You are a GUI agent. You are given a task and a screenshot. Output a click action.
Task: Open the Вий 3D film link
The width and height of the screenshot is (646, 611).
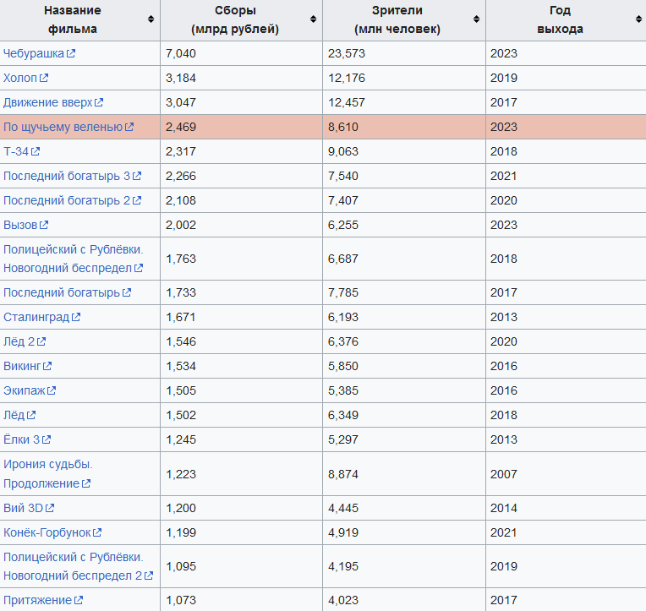pyautogui.click(x=23, y=508)
